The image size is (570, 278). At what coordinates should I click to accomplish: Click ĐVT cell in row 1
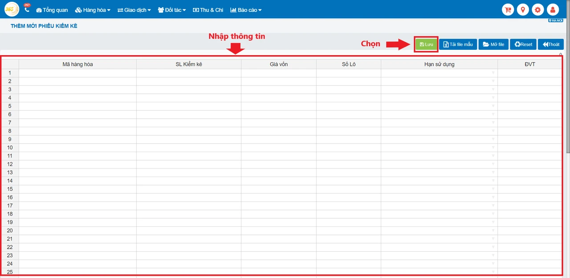[x=529, y=73]
